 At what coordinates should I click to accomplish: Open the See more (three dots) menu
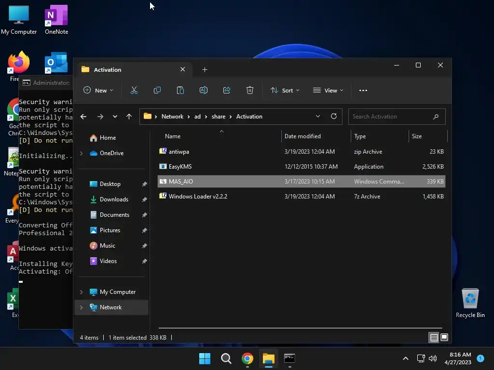(x=363, y=90)
